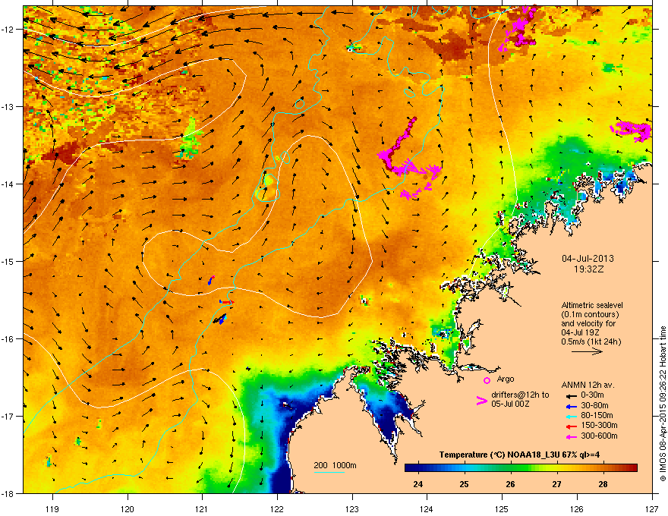Click the latitude label -14

[8, 184]
